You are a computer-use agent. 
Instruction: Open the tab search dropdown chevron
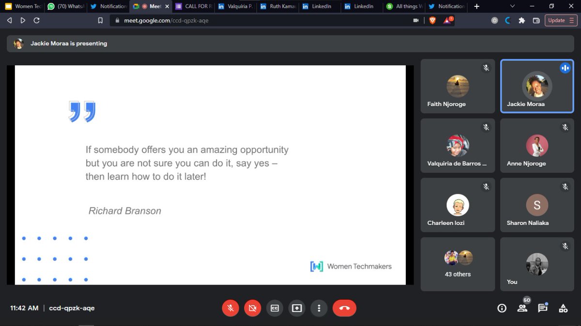click(513, 6)
